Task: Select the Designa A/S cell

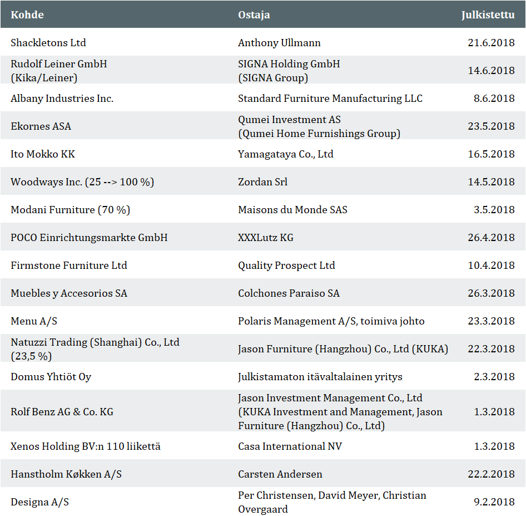Action: tap(39, 502)
